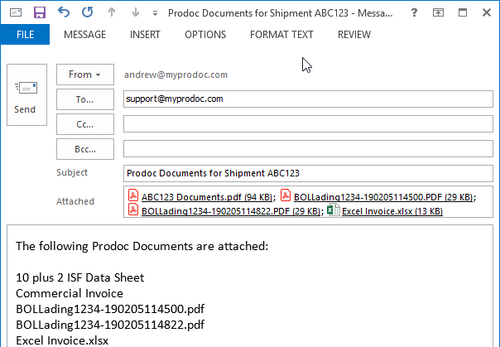Click the sender address andrew@myprodoc.com
Screen dimensions: 500x347
[x=175, y=75]
